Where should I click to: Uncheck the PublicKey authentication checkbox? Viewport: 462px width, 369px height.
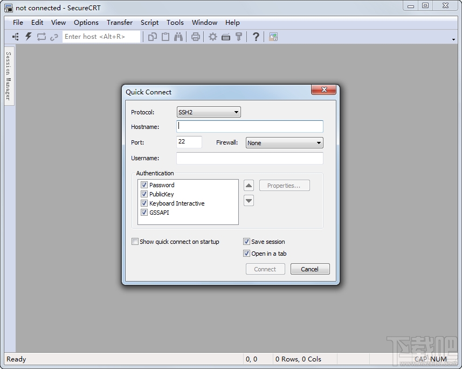click(144, 194)
